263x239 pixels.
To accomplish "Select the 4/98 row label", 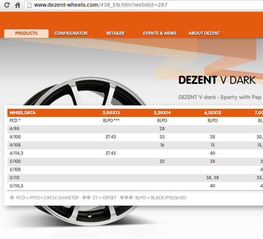I will [14, 129].
